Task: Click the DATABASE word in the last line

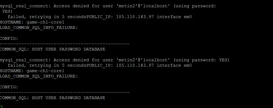Action: click(x=94, y=98)
